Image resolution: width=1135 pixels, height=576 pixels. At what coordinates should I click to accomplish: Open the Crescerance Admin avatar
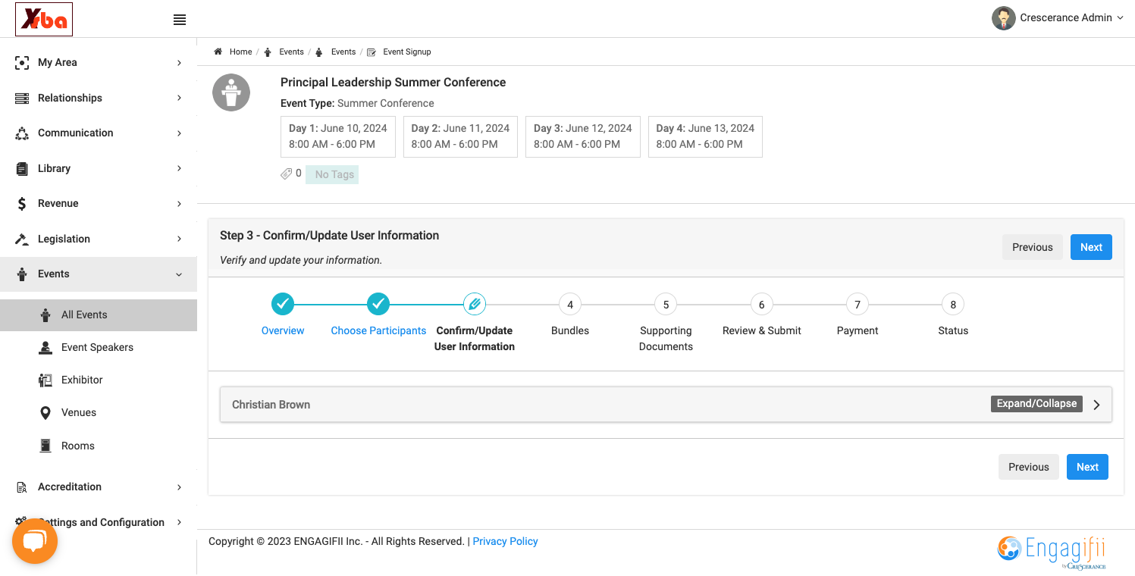(1004, 18)
